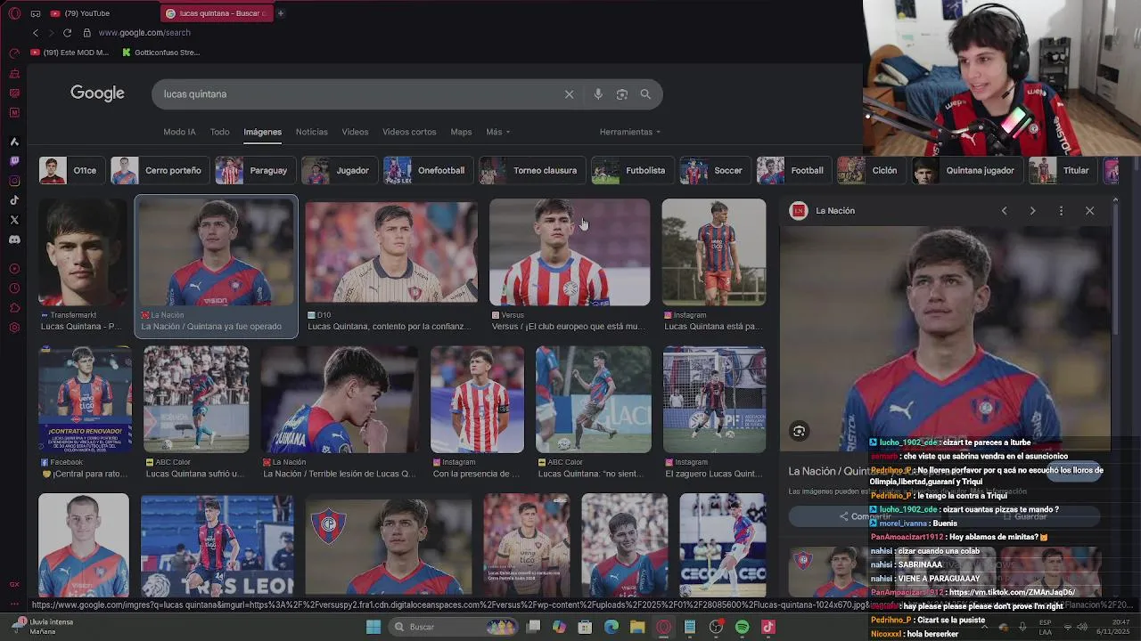Filter images by Torneo clausura chip
The height and width of the screenshot is (641, 1141).
(532, 170)
